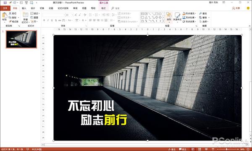The width and height of the screenshot is (252, 151).
Task: Click clear formatting icon
Action: (x=85, y=15)
